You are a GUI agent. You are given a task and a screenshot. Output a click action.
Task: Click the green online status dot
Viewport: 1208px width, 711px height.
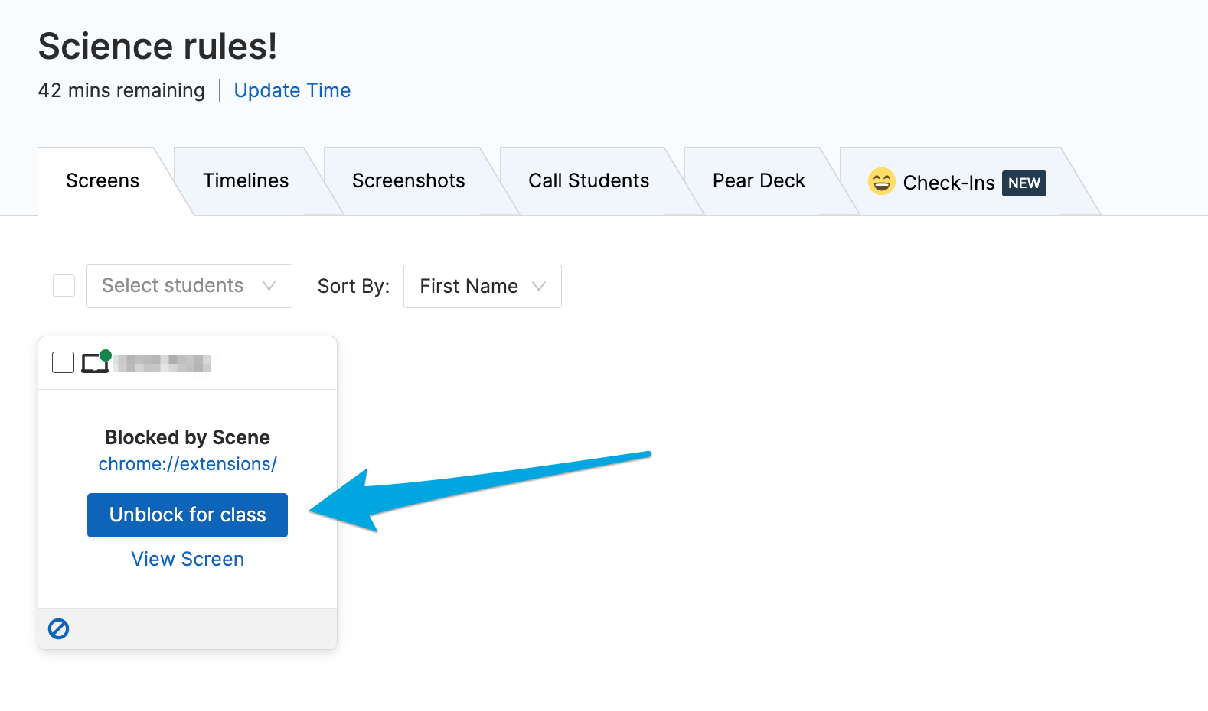point(106,355)
